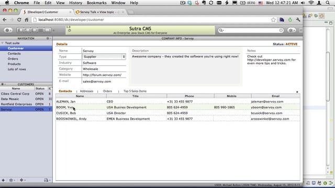
Task: Add a contact with the small plus icon
Action: point(297,92)
